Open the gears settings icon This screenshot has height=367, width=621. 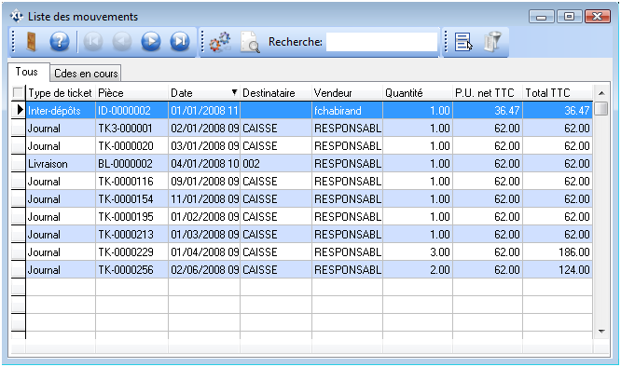click(220, 42)
